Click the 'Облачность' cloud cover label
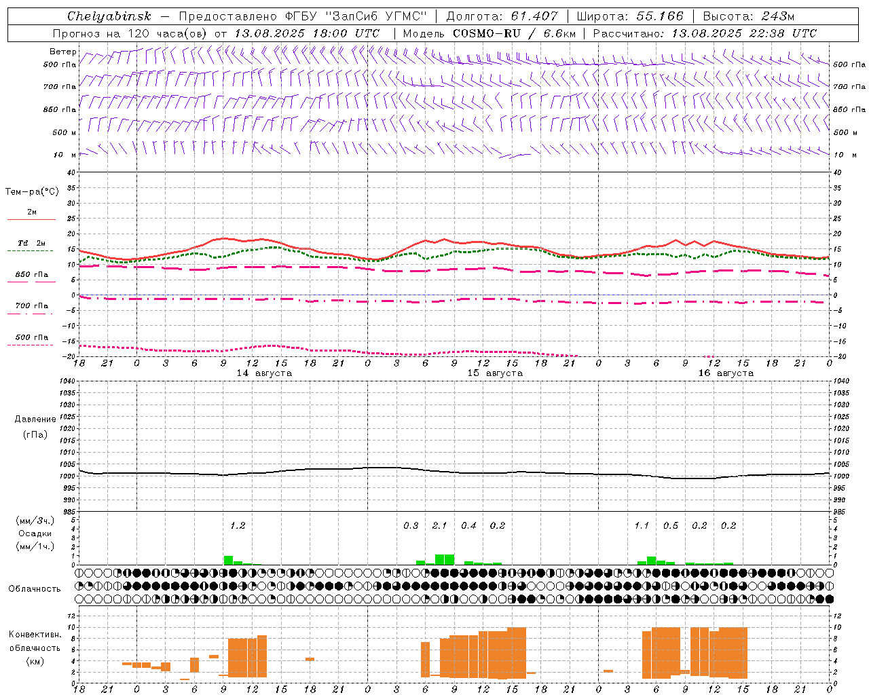Image resolution: width=869 pixels, height=695 pixels. coord(35,589)
